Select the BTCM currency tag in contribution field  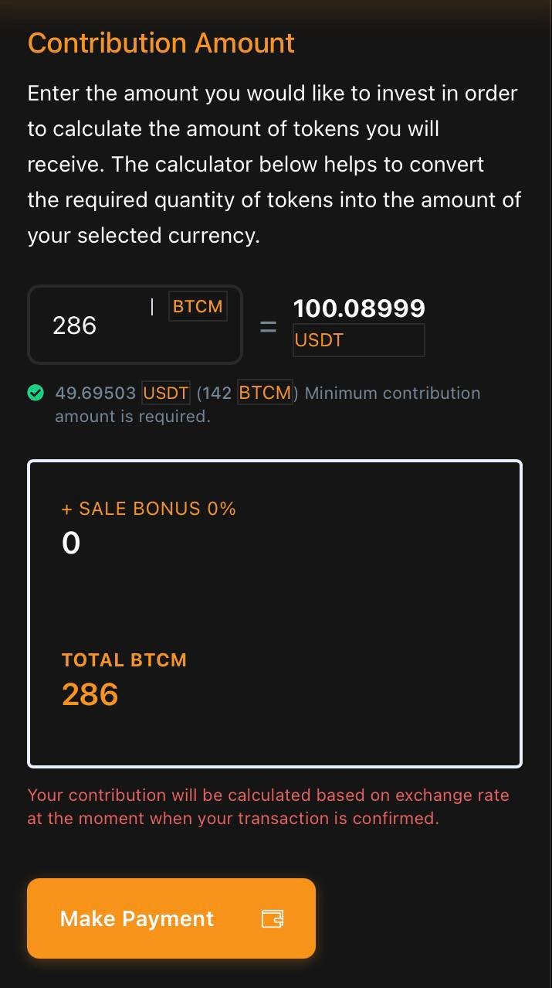point(198,306)
